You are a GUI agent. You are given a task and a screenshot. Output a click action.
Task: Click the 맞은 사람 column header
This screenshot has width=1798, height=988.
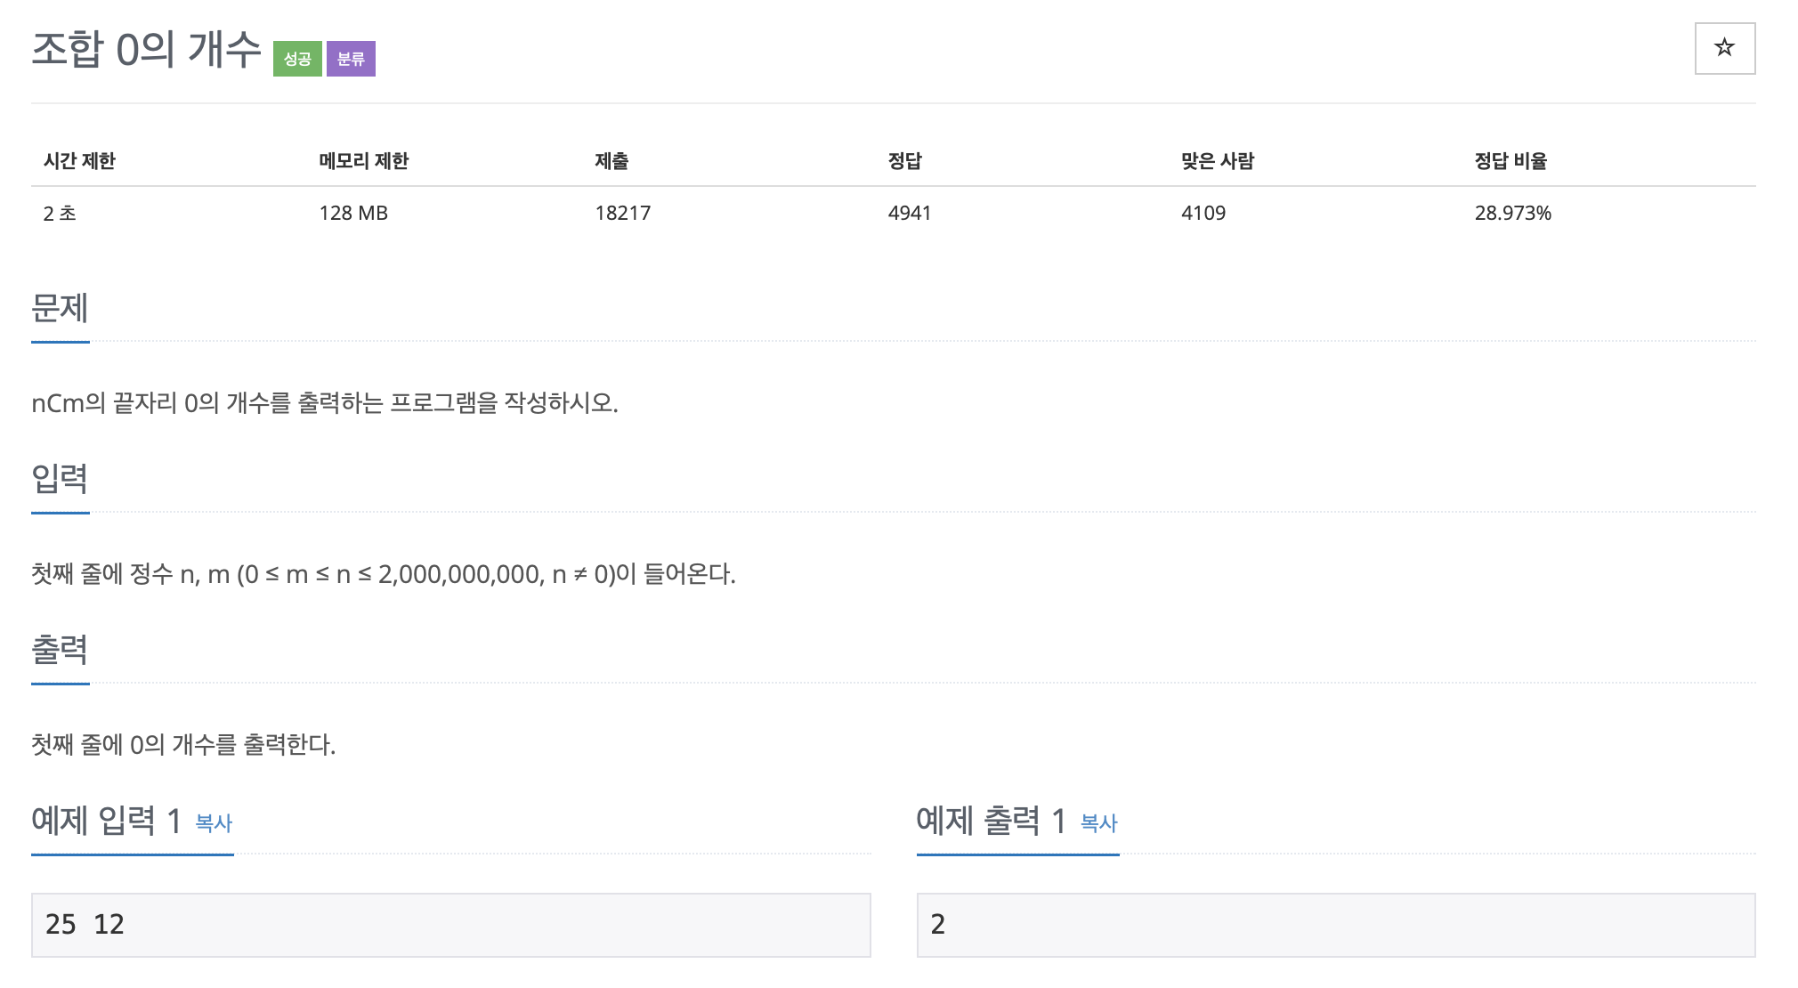[1217, 161]
